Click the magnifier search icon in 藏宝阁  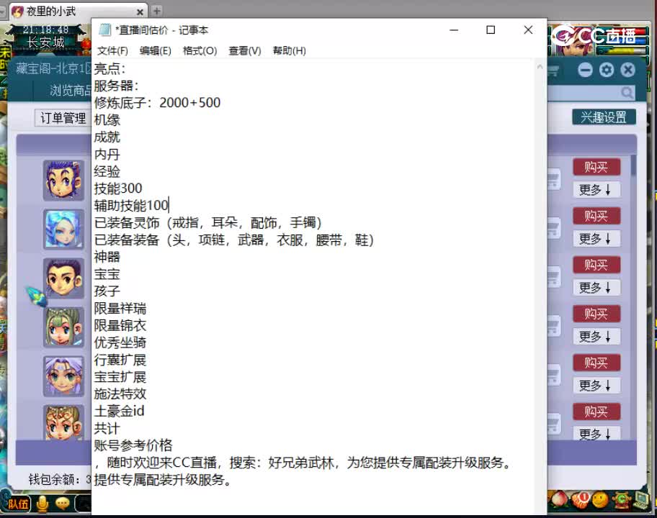627,93
